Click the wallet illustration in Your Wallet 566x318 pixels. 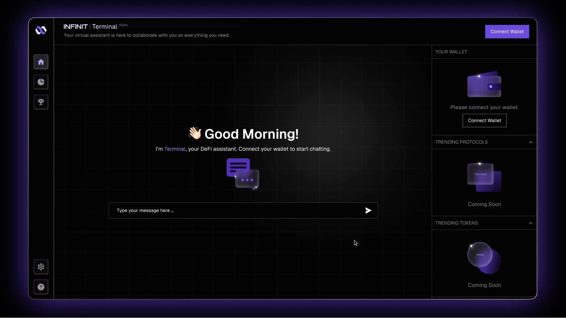(484, 84)
